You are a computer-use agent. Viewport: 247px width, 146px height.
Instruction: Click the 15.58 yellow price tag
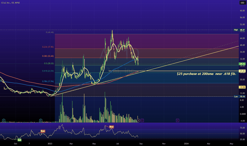point(242,87)
